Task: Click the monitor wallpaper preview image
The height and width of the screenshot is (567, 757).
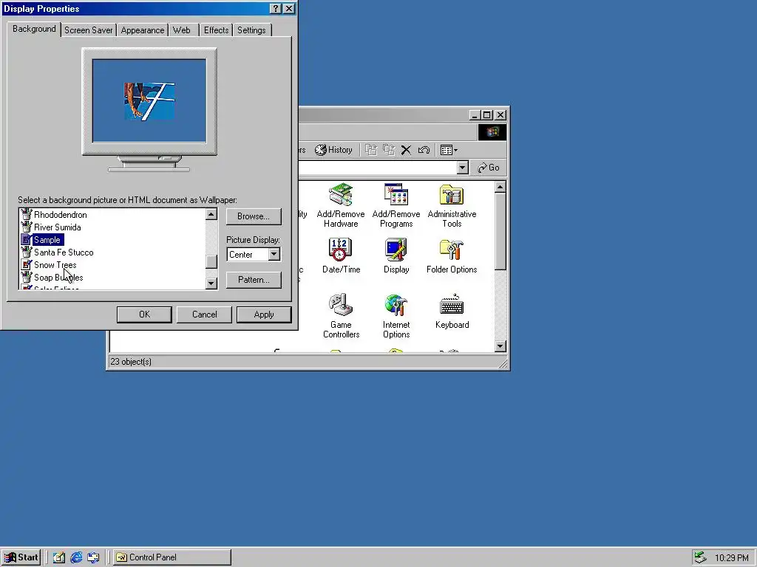Action: (x=149, y=101)
